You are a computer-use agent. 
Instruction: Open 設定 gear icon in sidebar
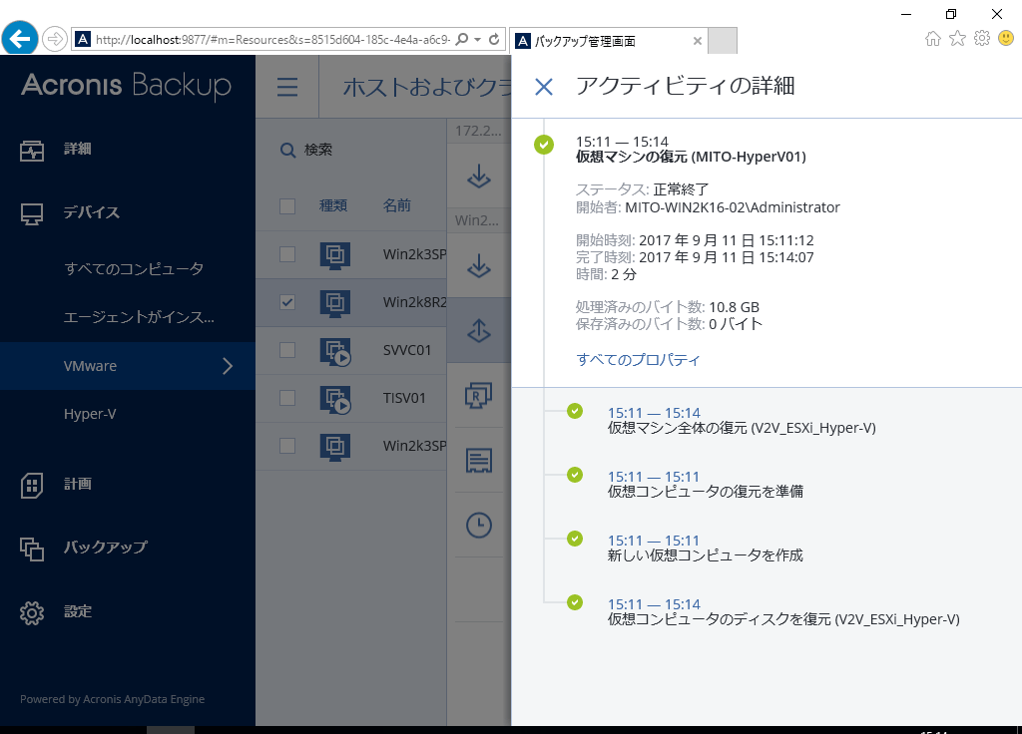[32, 612]
